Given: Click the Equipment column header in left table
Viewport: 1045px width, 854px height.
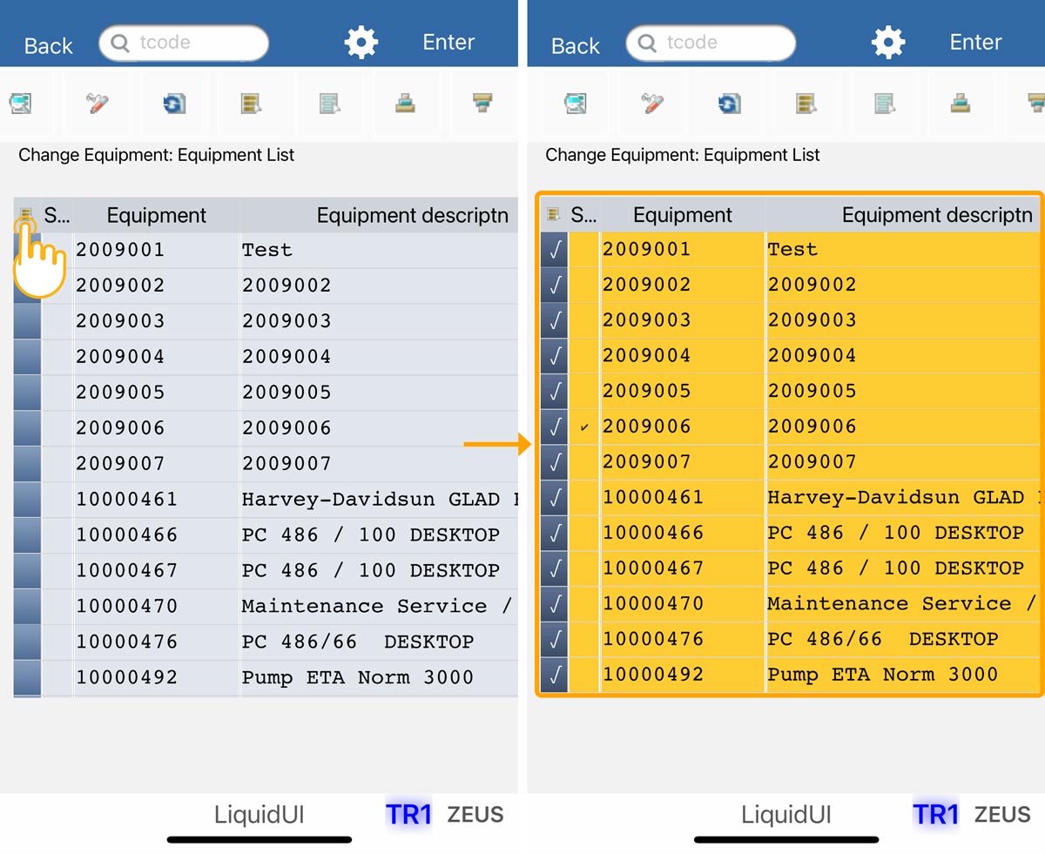Looking at the screenshot, I should click(x=156, y=215).
